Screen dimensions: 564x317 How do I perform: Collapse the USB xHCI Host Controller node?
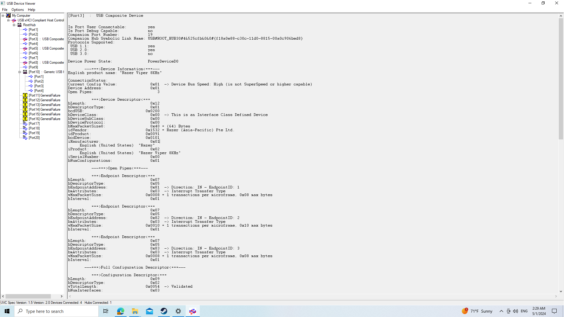9,20
